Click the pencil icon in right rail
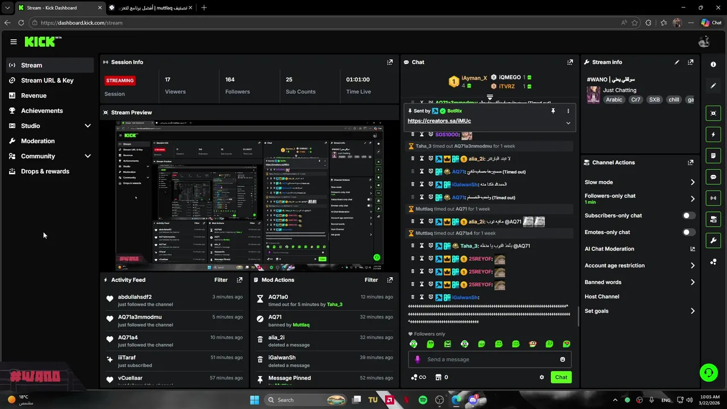 click(713, 86)
